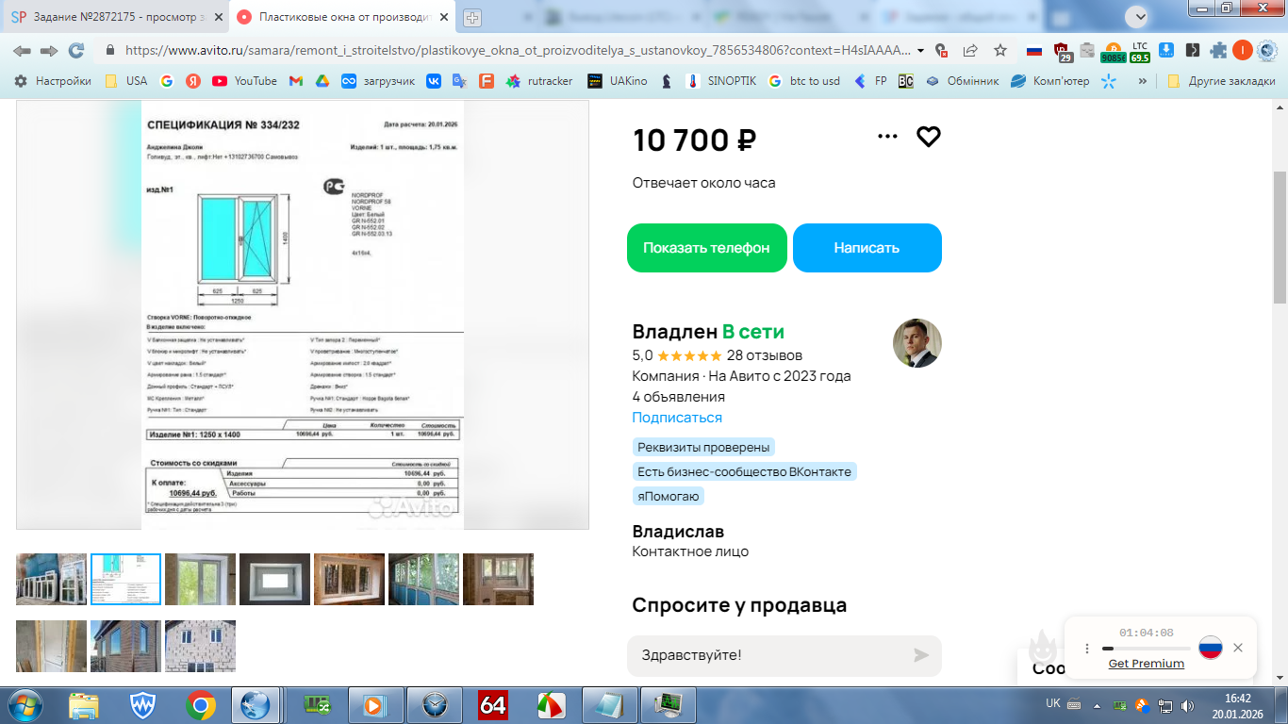The image size is (1288, 724).
Task: Click the Get Premium link
Action: click(1146, 664)
